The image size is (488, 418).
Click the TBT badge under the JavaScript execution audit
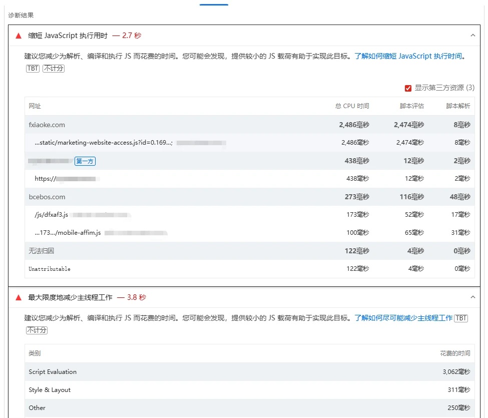coord(33,69)
